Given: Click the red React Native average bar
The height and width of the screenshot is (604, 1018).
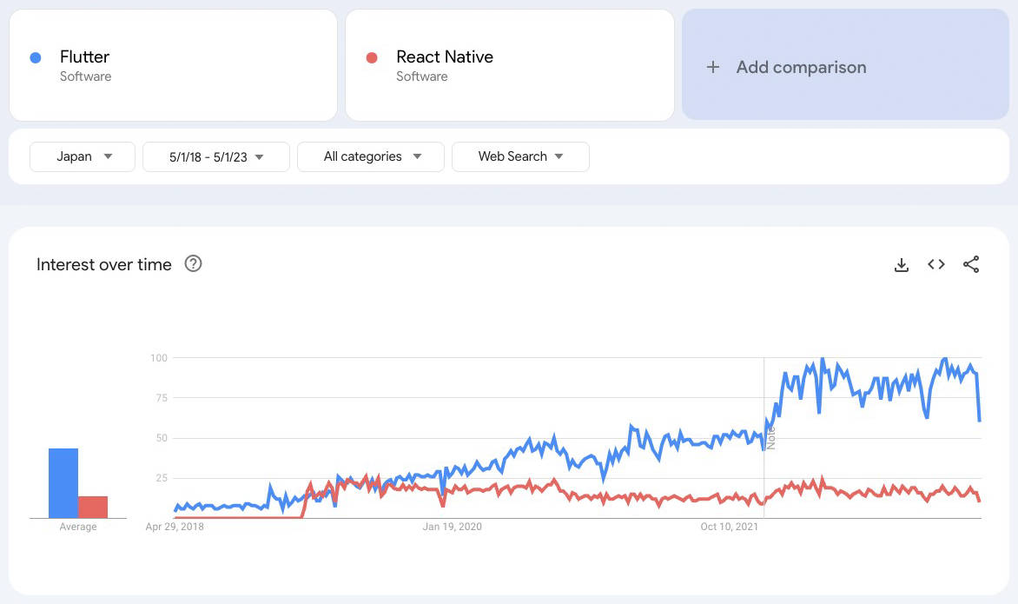Looking at the screenshot, I should point(93,508).
